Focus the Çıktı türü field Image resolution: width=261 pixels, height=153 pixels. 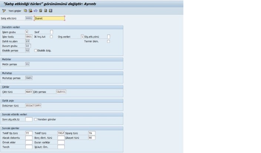click(x=29, y=92)
